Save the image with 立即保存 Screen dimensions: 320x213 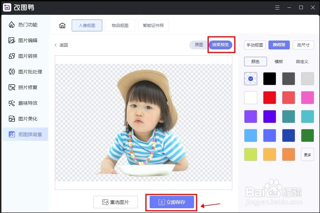pyautogui.click(x=171, y=202)
